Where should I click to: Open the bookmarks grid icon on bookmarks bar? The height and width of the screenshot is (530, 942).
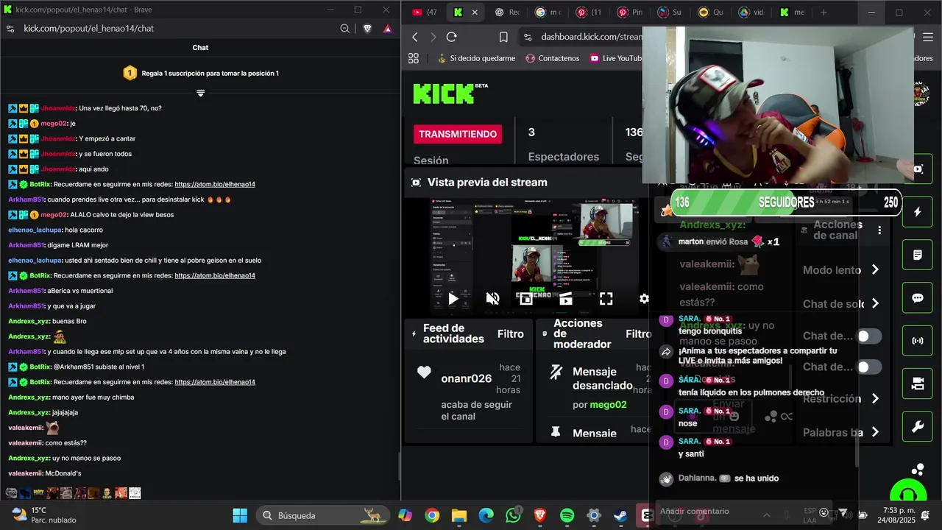tap(414, 58)
